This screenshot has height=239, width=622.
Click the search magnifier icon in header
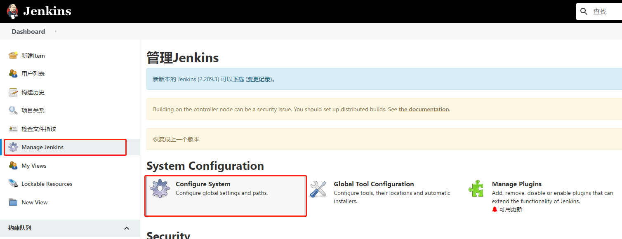(x=584, y=12)
